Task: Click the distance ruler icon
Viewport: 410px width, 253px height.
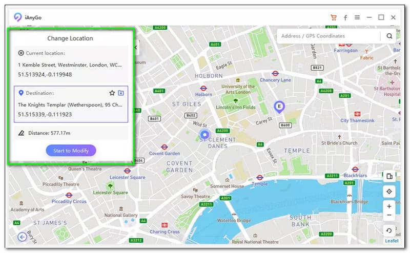Action: click(x=22, y=133)
